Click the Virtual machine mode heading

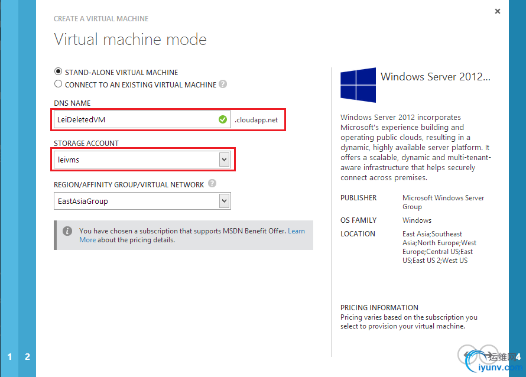coord(130,39)
